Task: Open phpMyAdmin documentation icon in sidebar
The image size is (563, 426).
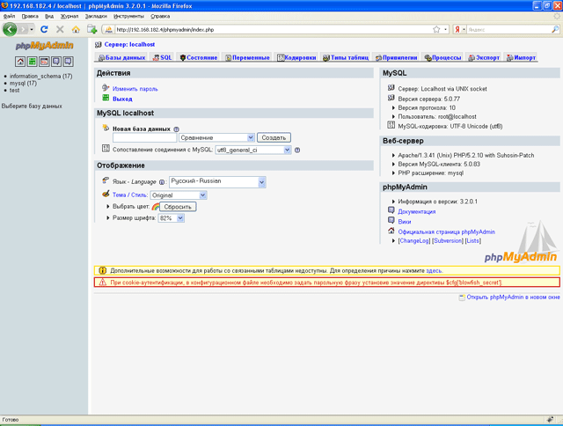Action: (x=56, y=62)
